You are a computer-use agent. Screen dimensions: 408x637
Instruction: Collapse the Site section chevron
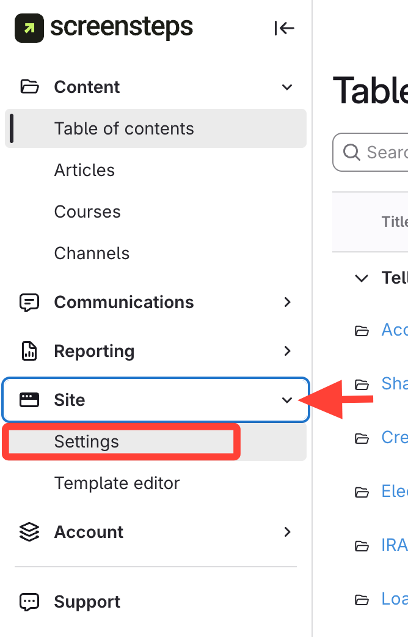tap(287, 400)
